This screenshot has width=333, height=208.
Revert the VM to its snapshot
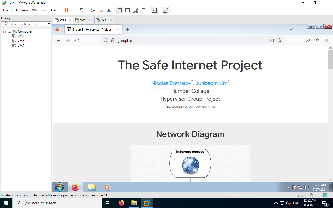coord(101,10)
